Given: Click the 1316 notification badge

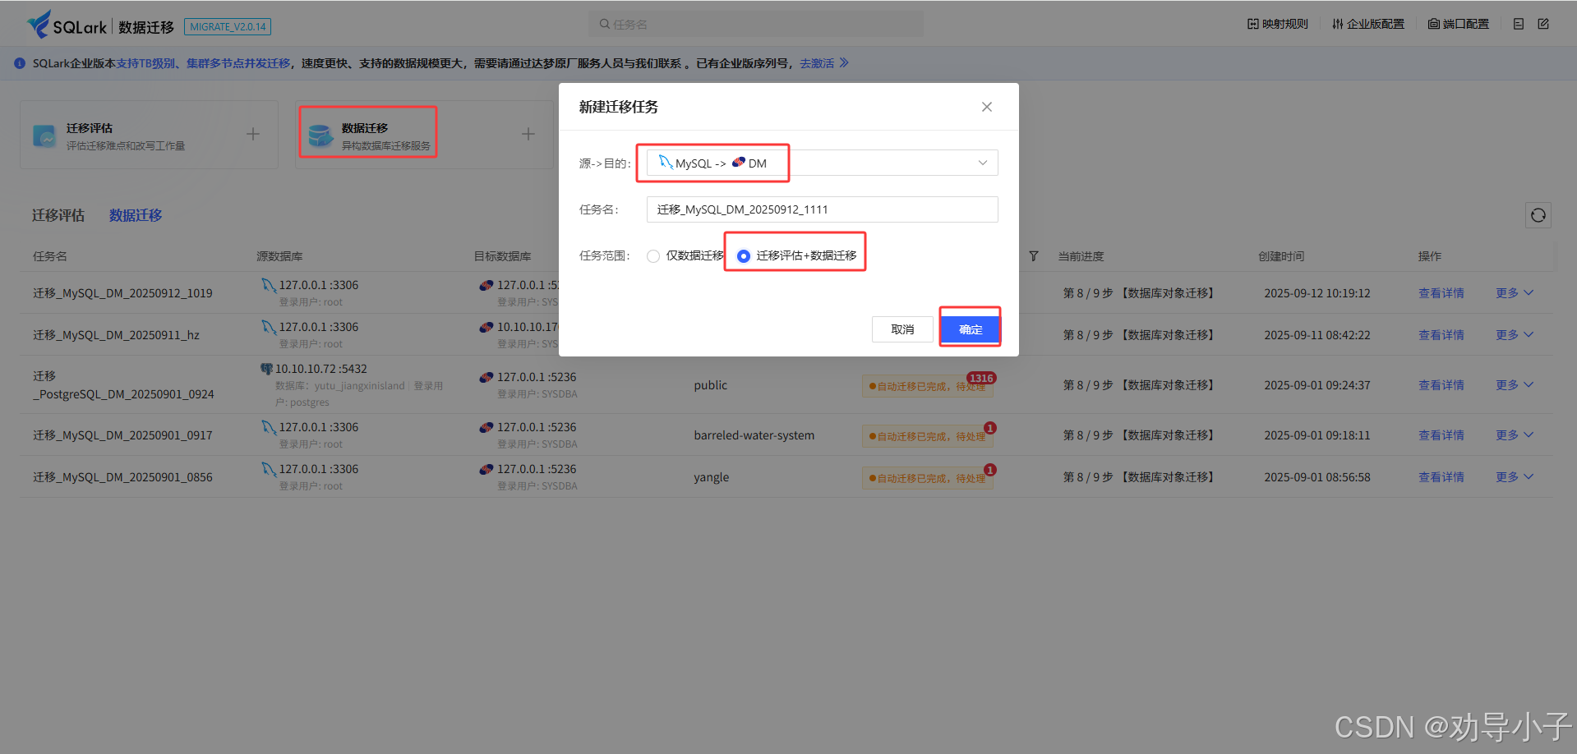Looking at the screenshot, I should [981, 378].
